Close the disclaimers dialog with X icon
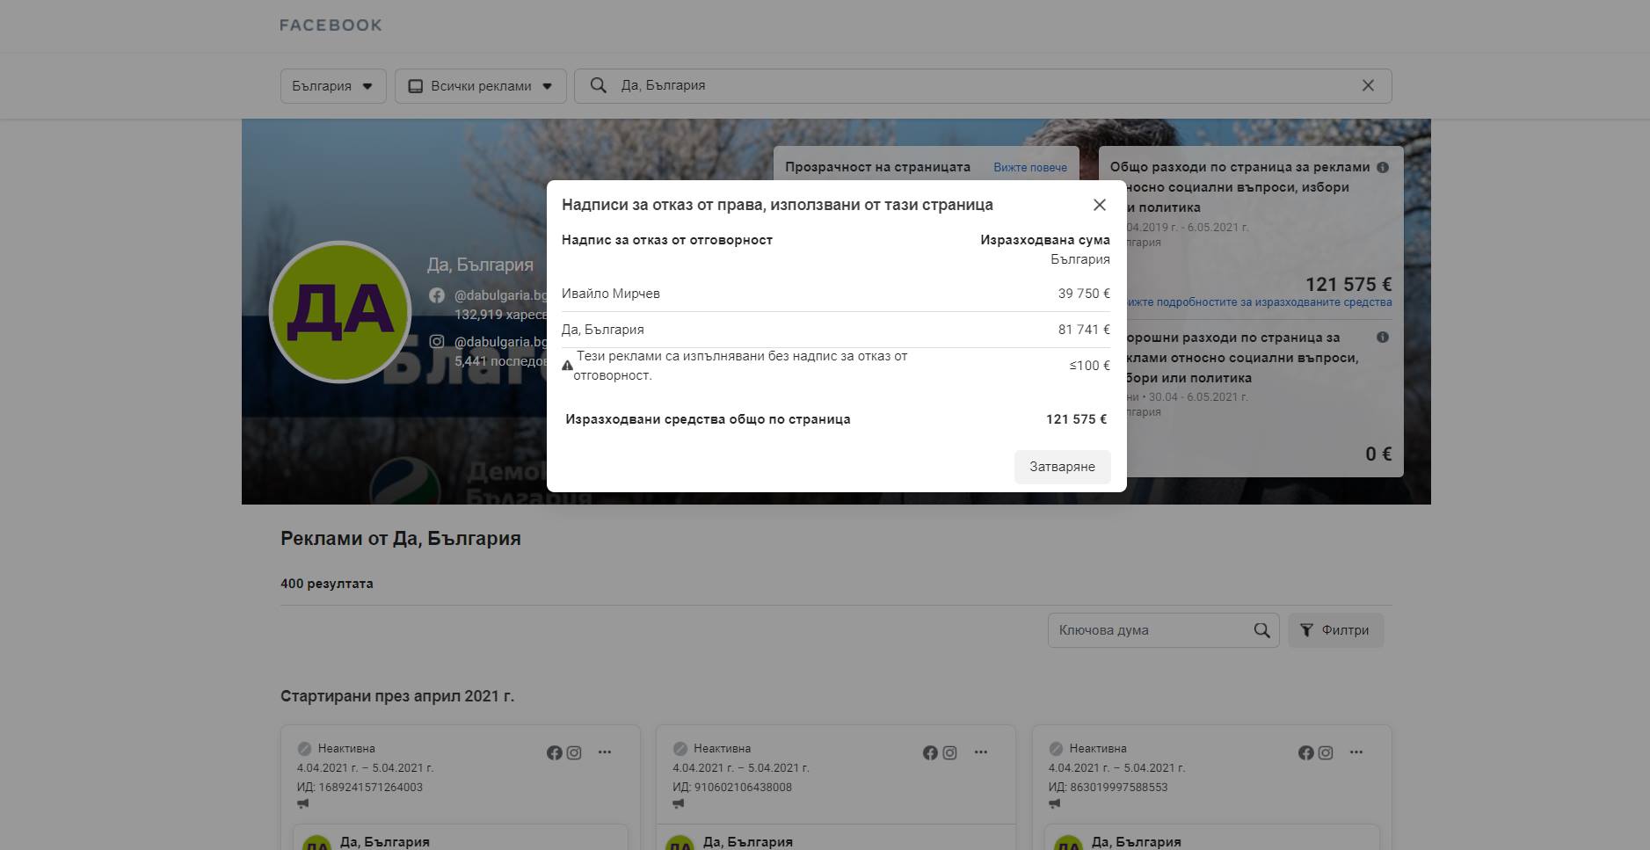 point(1099,205)
